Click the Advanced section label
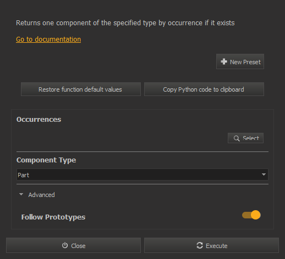The image size is (285, 259). coord(41,195)
